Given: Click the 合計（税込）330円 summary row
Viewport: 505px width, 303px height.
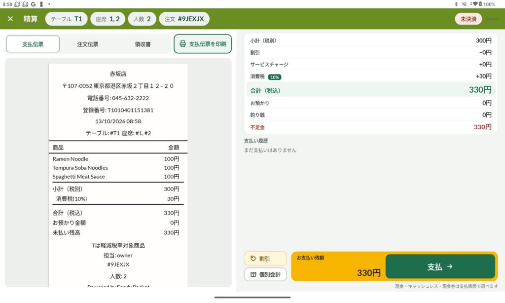Looking at the screenshot, I should 371,90.
